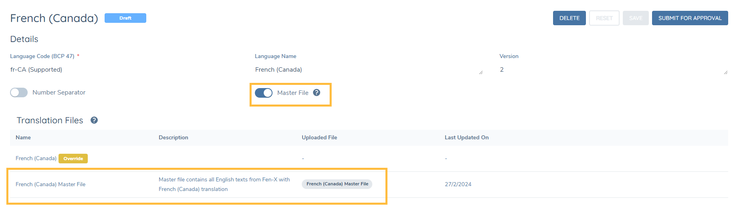Disable the Master File toggle
Screen dimensions: 737x211
[264, 93]
